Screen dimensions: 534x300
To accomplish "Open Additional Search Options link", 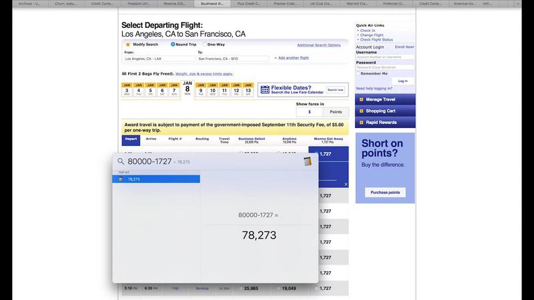I will (x=319, y=45).
